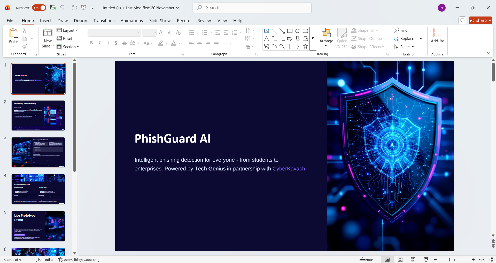The width and height of the screenshot is (496, 263).
Task: Click in the Search box
Action: point(252,8)
